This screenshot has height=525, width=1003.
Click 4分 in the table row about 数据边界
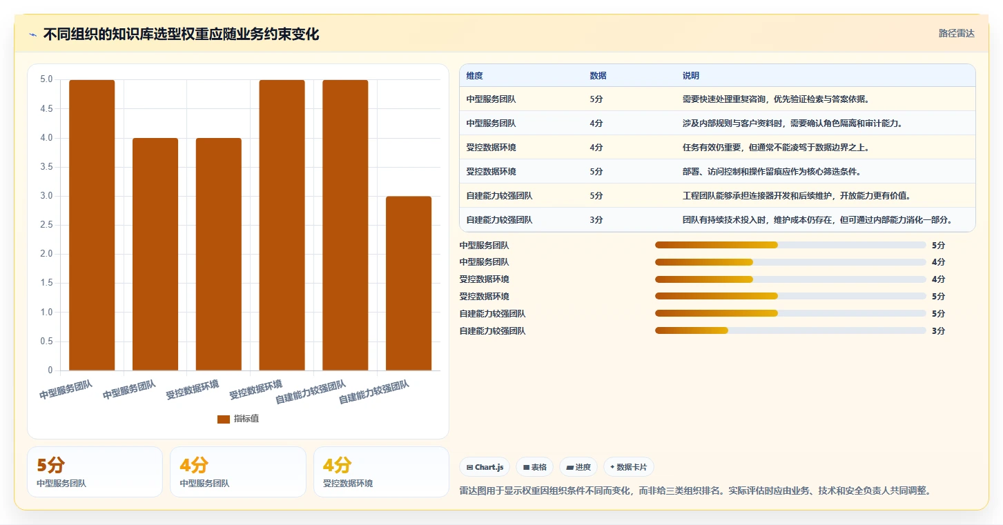pos(596,148)
